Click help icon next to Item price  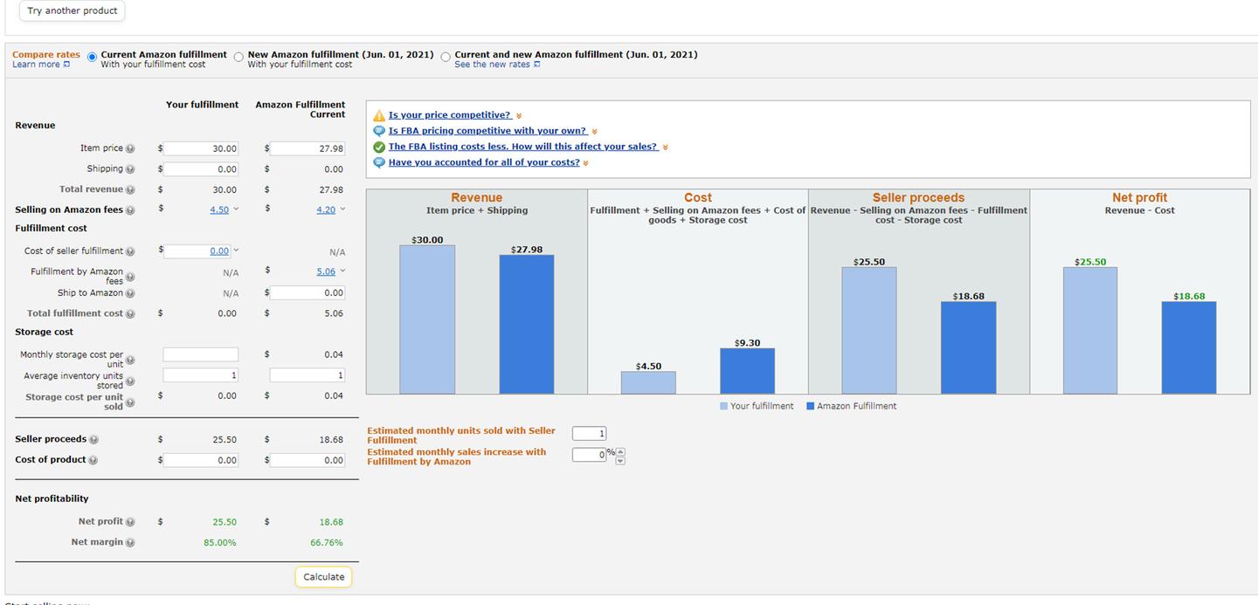tap(130, 148)
